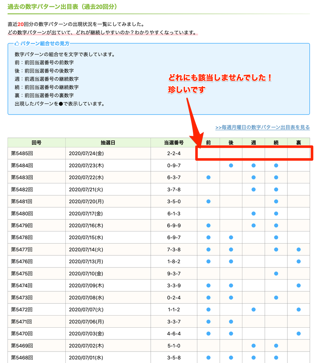Click winning number 3-5-0

click(174, 201)
